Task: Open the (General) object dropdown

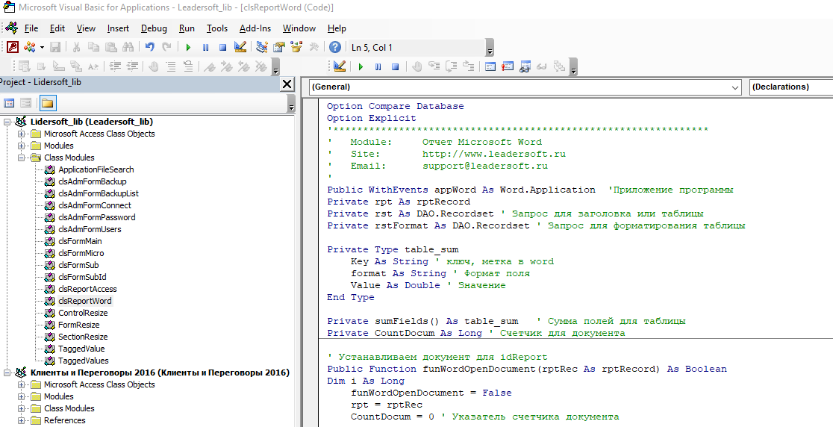Action: click(735, 87)
